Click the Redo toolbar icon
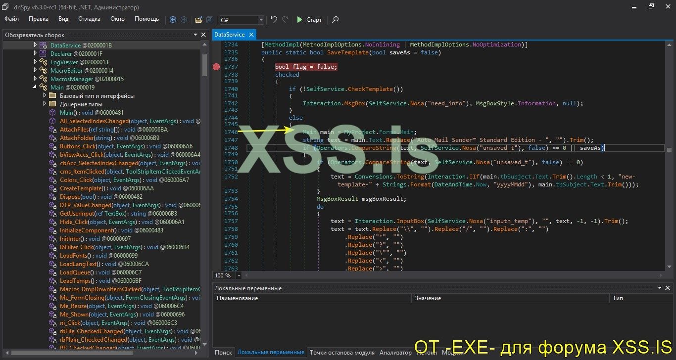This screenshot has width=676, height=360. 285,20
